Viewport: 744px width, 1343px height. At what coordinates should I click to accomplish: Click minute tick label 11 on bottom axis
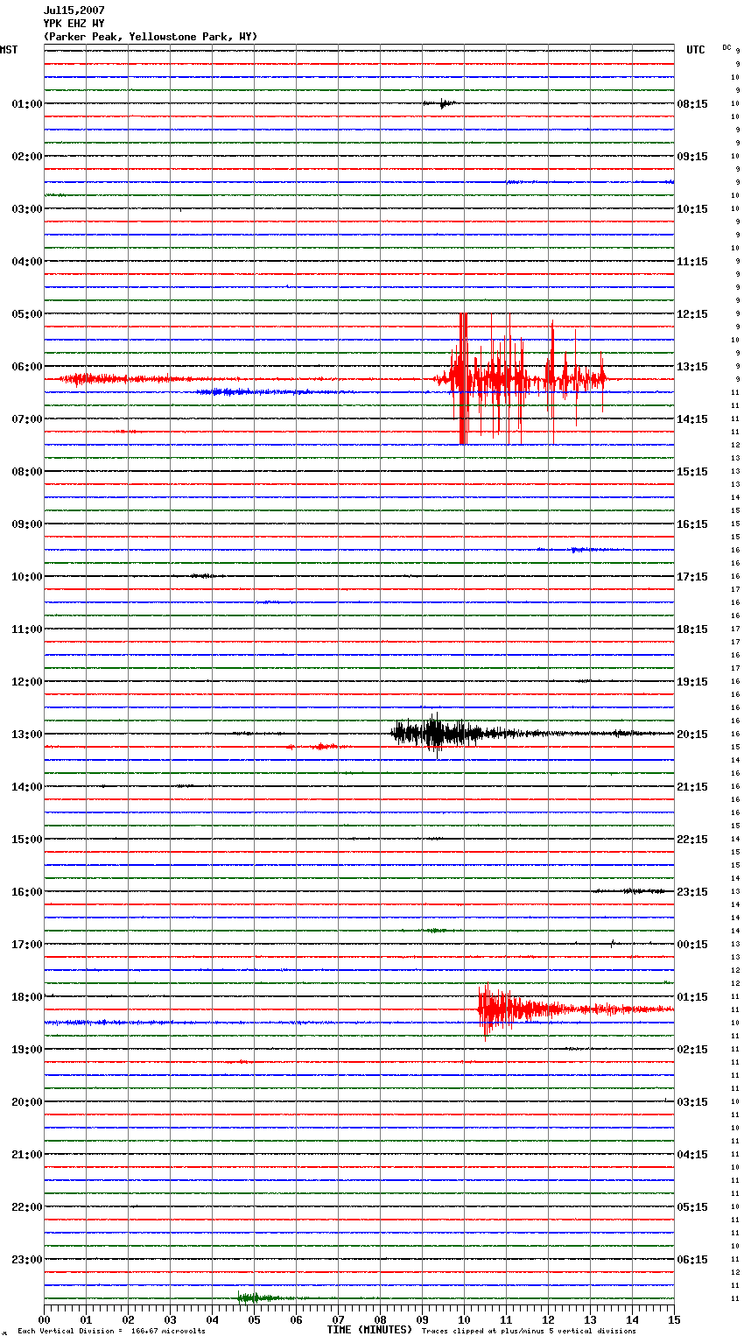coord(506,1319)
